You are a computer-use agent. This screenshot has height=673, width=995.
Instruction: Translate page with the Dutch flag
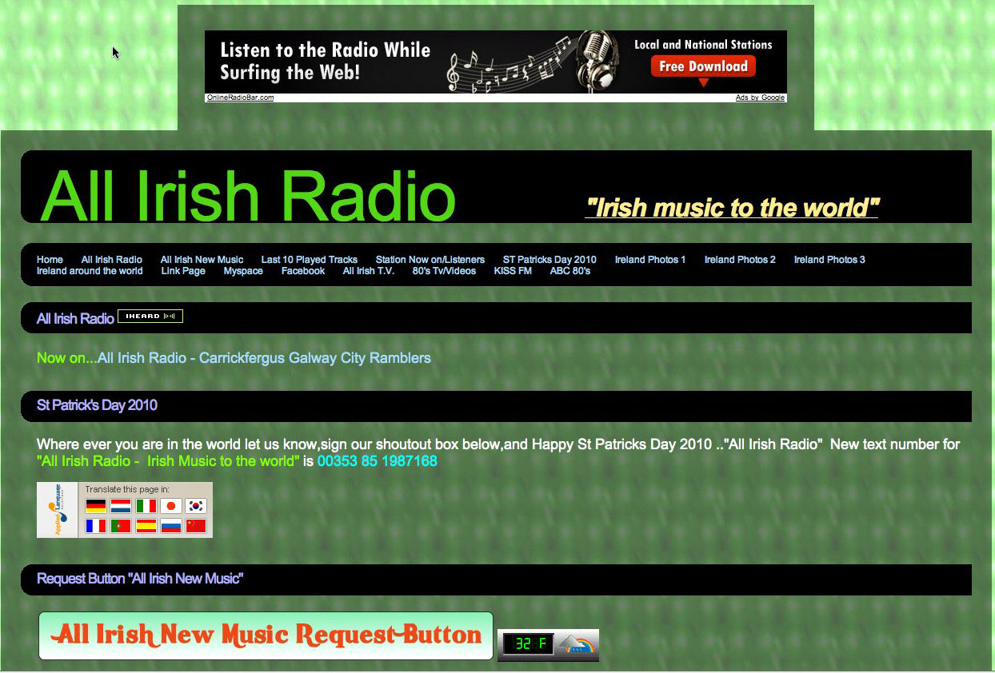[121, 506]
